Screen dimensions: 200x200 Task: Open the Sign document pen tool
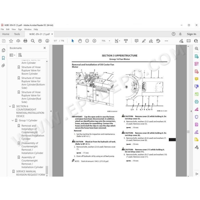tap(151, 41)
